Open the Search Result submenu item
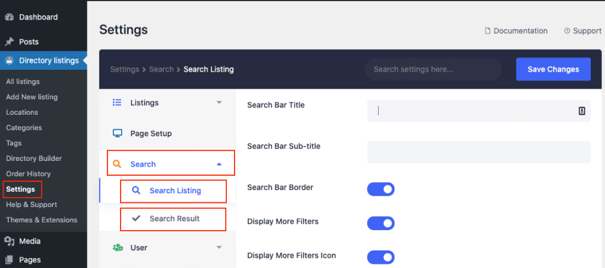Viewport: 605px width, 268px height. point(173,219)
